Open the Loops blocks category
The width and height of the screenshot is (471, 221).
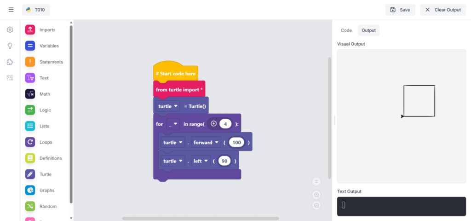point(46,142)
